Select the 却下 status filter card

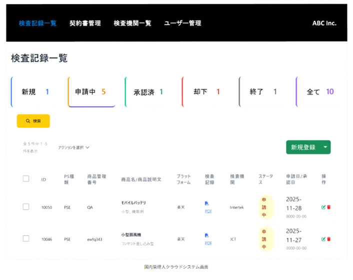point(207,92)
